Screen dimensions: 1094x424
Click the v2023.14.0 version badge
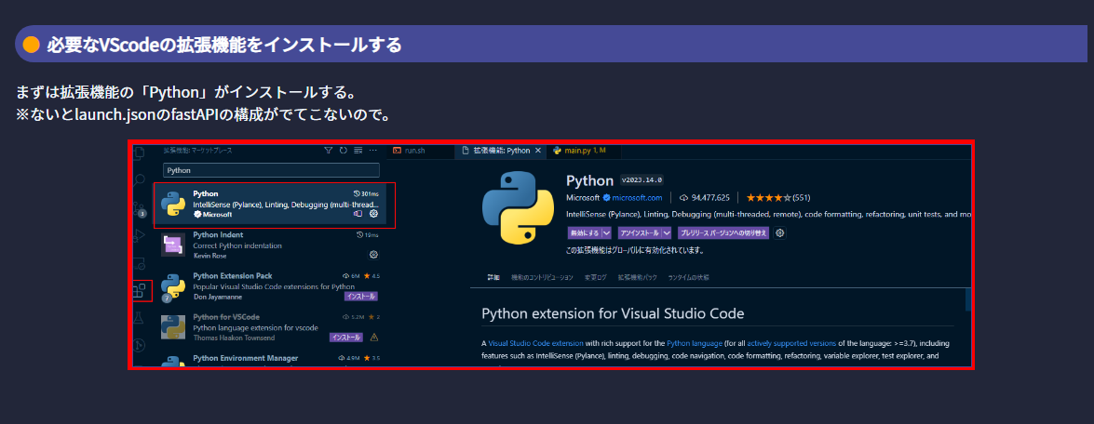coord(642,179)
